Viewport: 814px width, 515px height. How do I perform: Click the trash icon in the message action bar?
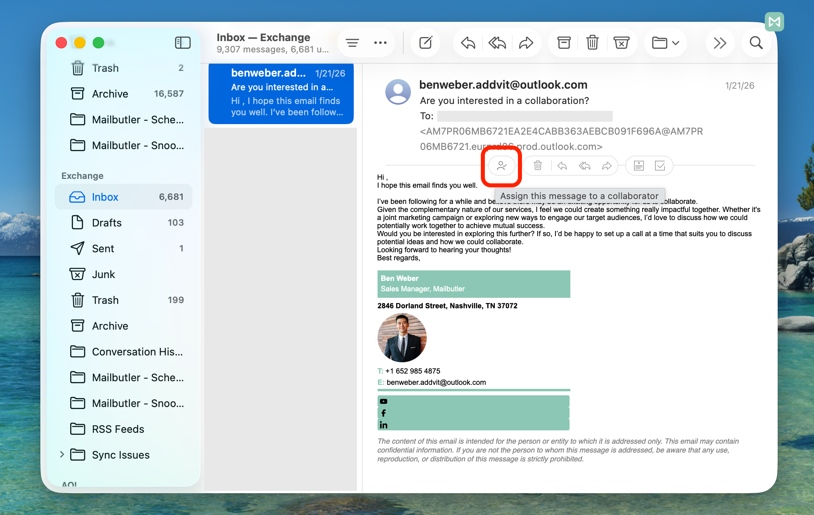[538, 166]
